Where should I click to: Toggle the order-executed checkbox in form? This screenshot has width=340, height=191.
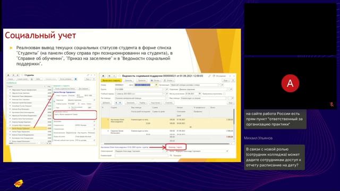224,94
